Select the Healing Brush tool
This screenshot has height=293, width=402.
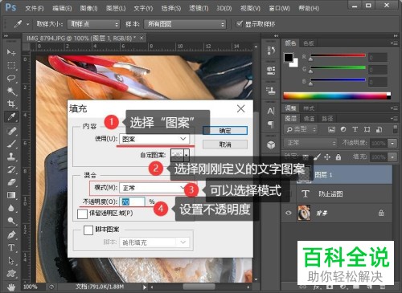pos(11,130)
